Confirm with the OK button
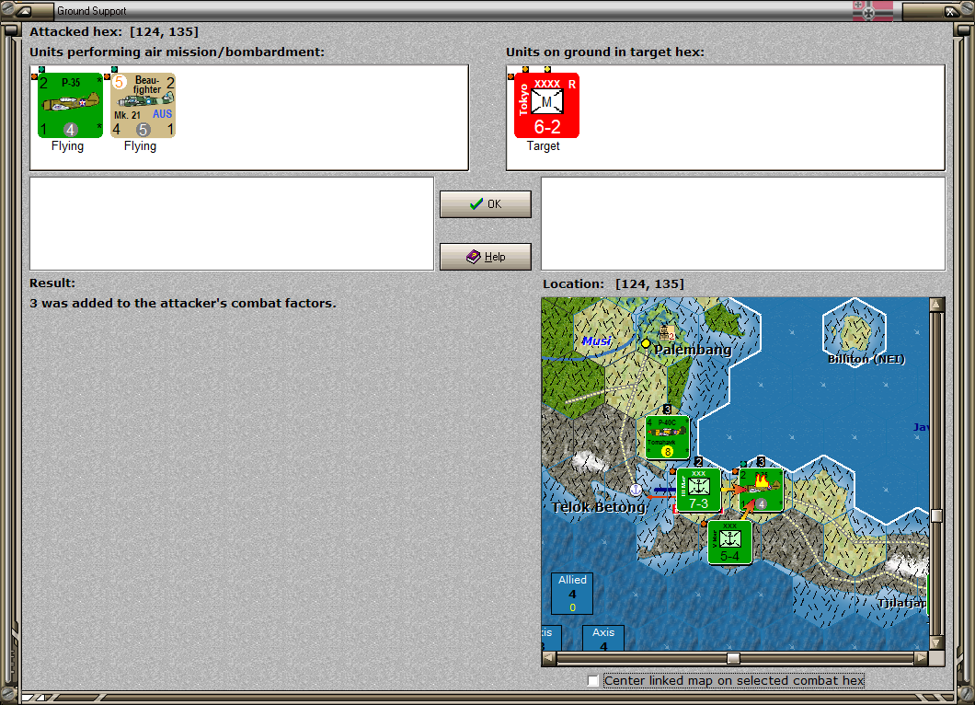The height and width of the screenshot is (705, 975). tap(485, 204)
